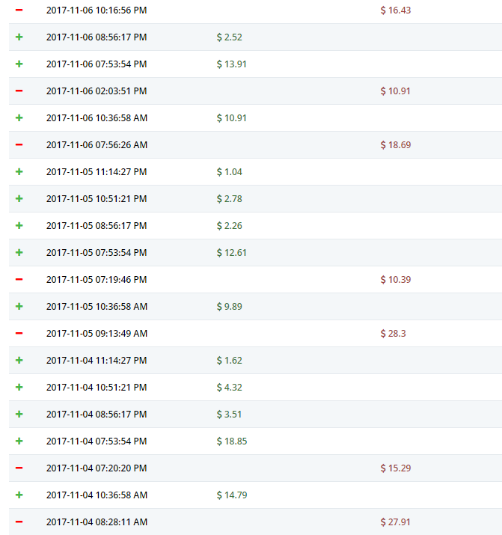Select the timestamp 2017-11-06 07:53:54 PM

(x=97, y=64)
